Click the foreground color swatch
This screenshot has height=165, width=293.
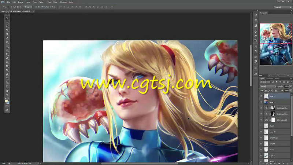click(x=6, y=101)
